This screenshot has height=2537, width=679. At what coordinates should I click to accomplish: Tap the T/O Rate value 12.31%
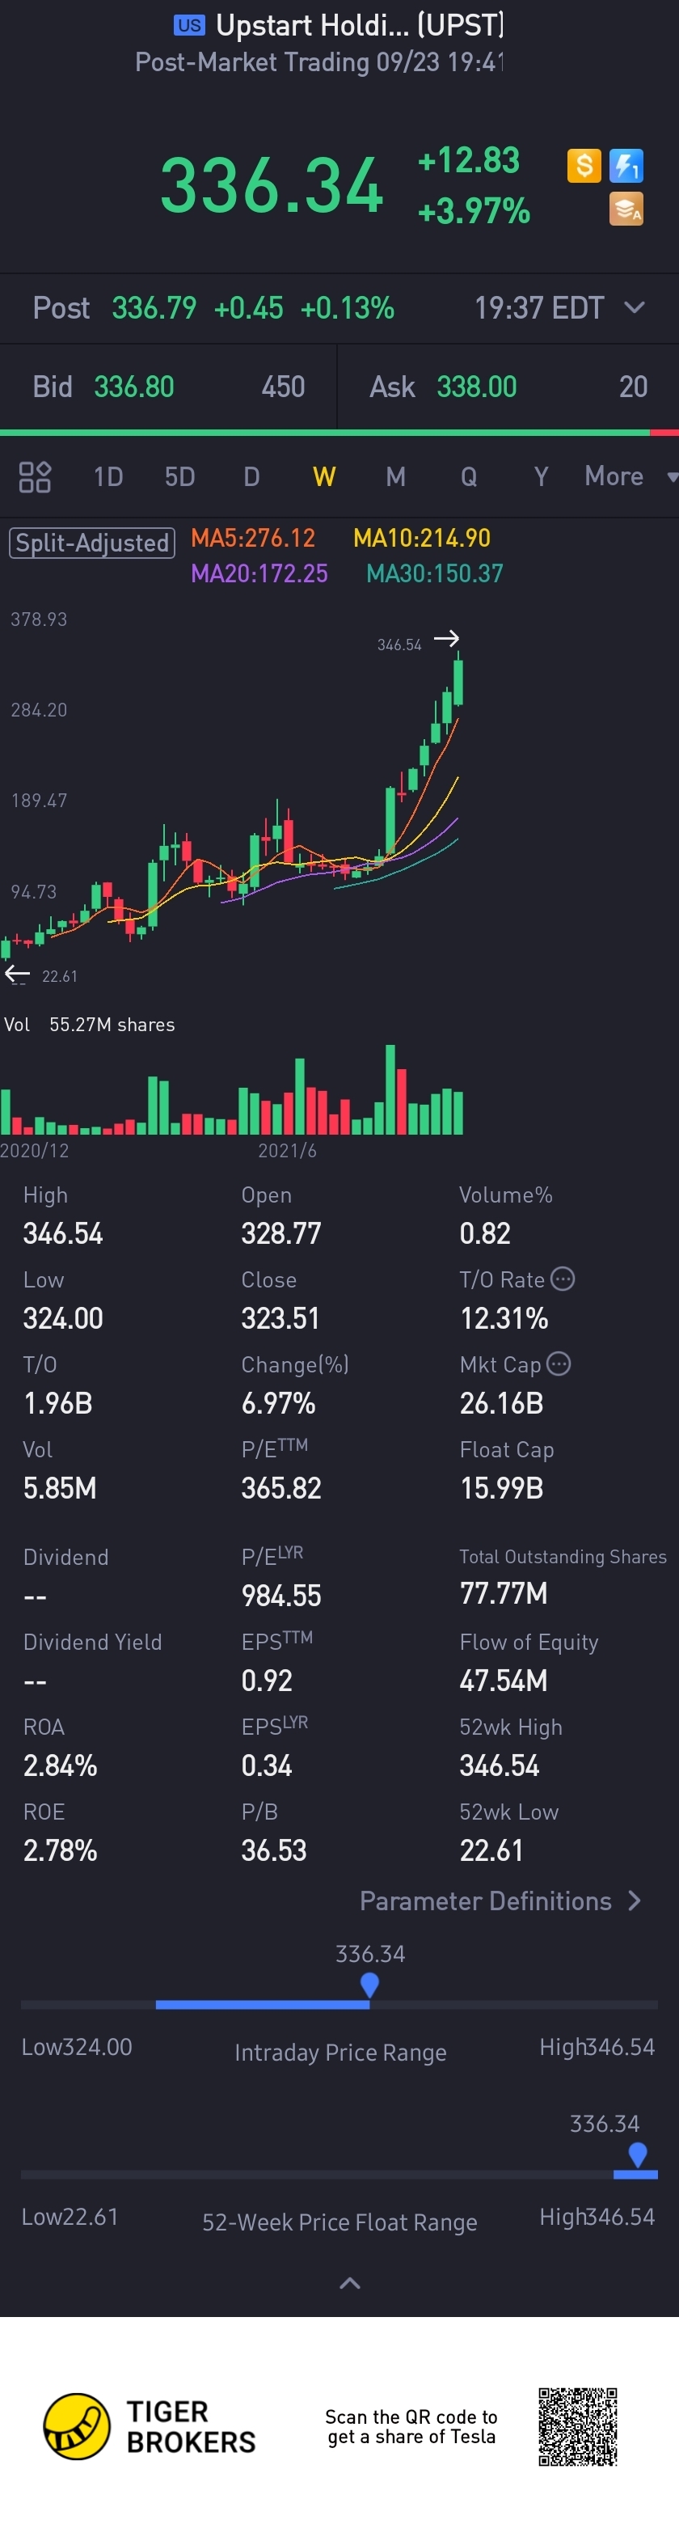click(504, 1317)
